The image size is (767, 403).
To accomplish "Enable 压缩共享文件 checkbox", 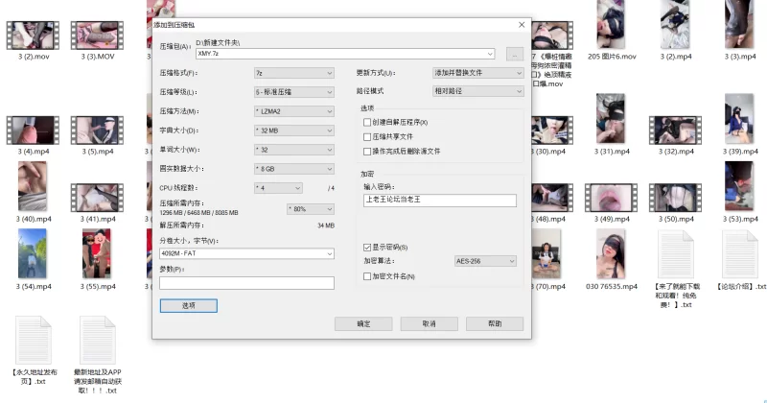I will [367, 136].
